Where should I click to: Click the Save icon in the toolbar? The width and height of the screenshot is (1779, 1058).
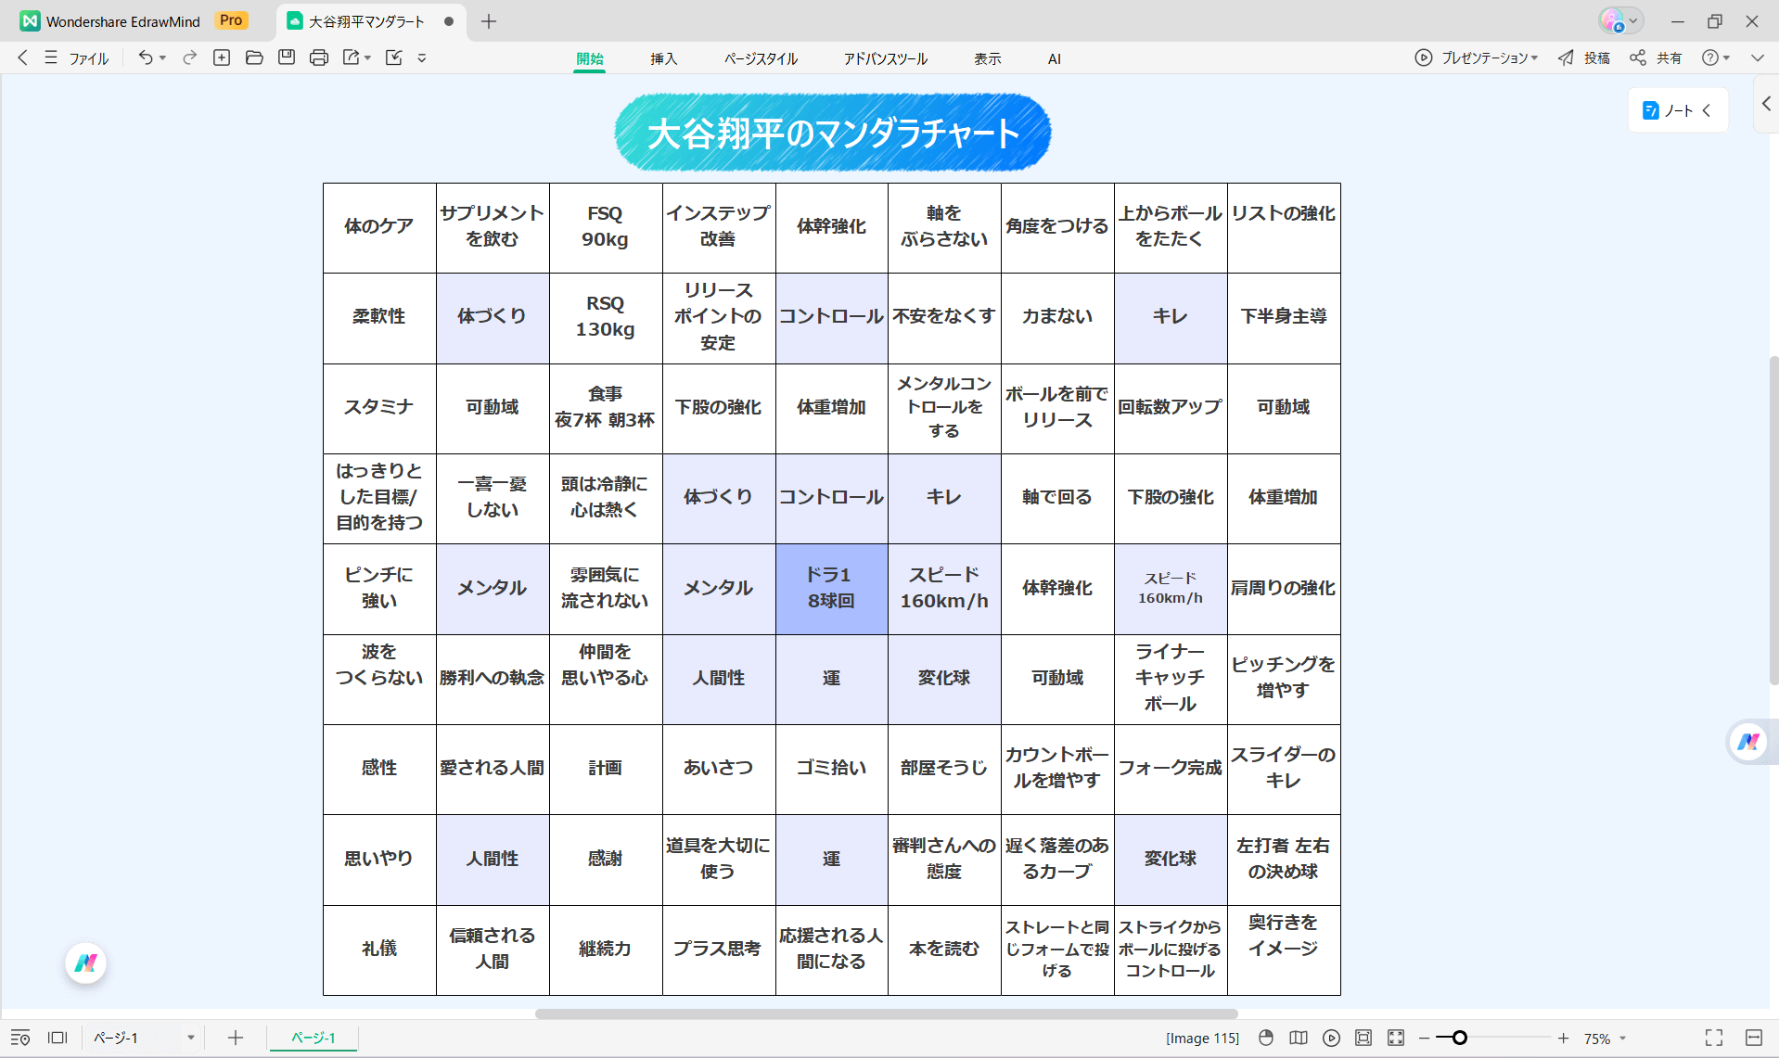point(287,57)
